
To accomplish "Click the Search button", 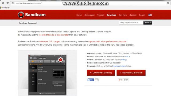I will 147,22.
